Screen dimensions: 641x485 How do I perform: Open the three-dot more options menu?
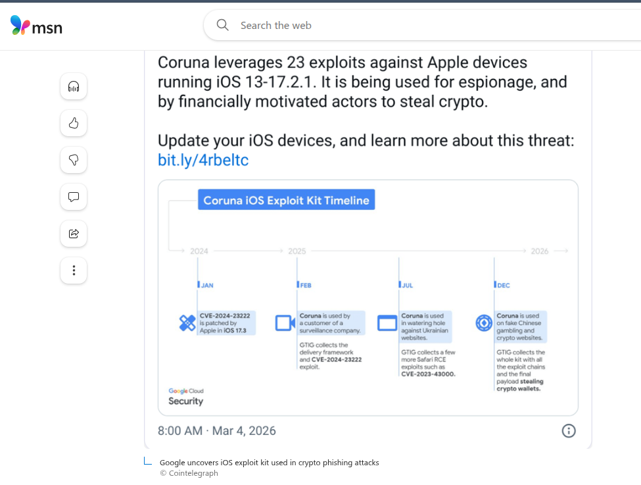[74, 270]
